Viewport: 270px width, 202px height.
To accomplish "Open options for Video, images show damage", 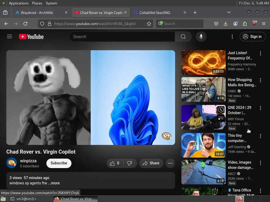I will click(x=260, y=163).
